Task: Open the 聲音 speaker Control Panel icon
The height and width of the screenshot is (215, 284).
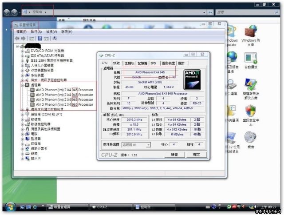Action: pos(251,140)
